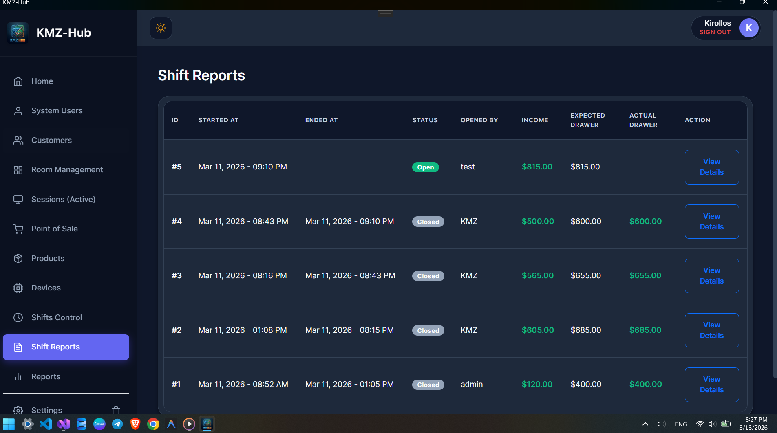Viewport: 777px width, 433px height.
Task: Open Room Management using its grid icon
Action: point(18,170)
